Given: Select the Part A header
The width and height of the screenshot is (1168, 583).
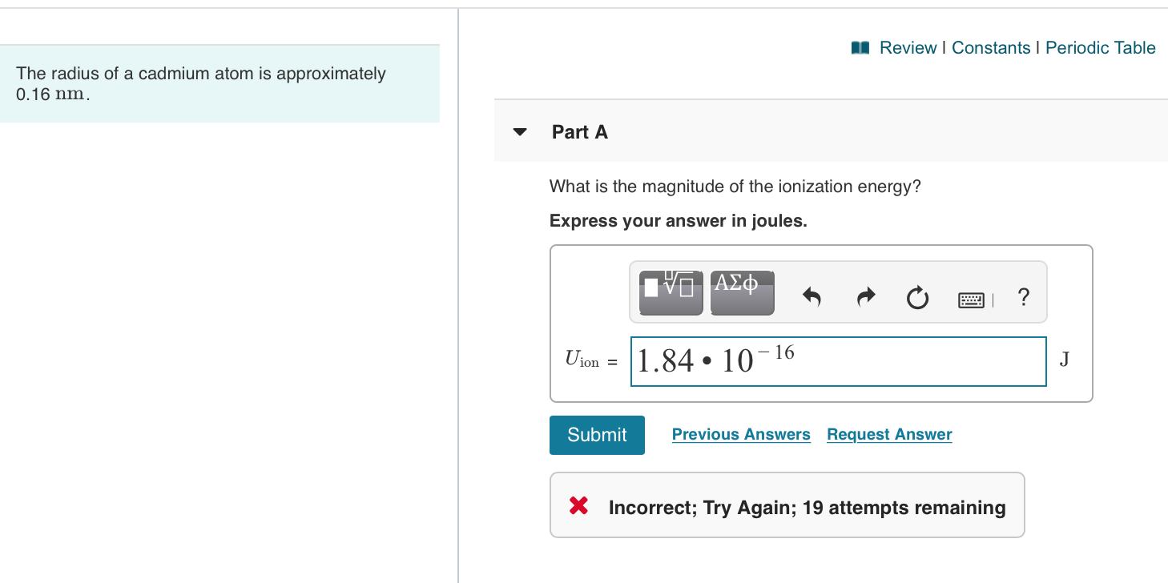Looking at the screenshot, I should click(579, 131).
